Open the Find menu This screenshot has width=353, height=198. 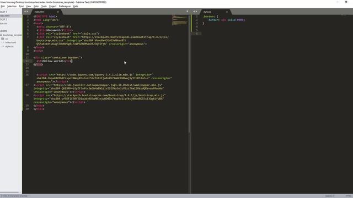pyautogui.click(x=21, y=6)
